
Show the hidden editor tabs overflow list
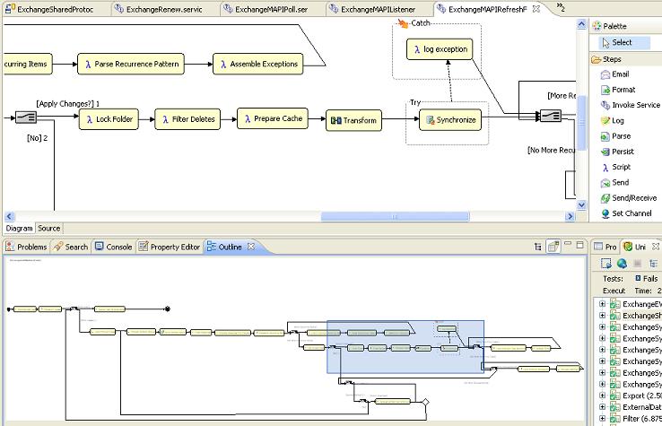coord(561,8)
